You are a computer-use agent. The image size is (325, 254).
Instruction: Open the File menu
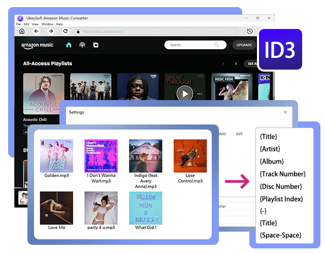(x=18, y=24)
